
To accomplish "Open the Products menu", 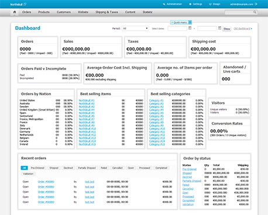I will pyautogui.click(x=44, y=12).
